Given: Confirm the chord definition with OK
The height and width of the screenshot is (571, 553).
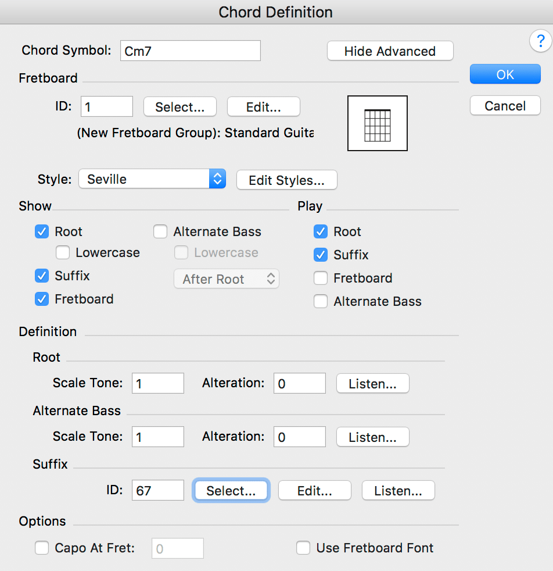Looking at the screenshot, I should coord(505,74).
